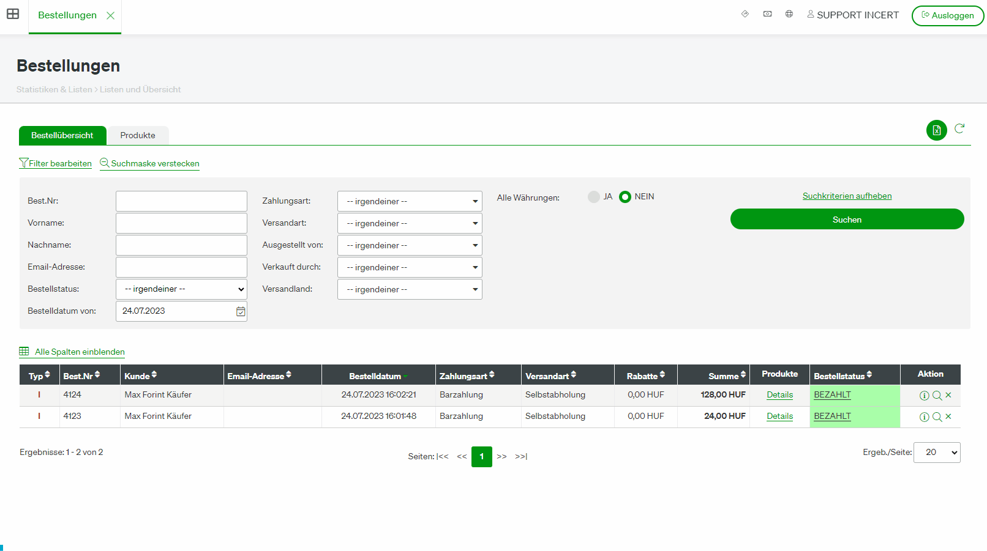The height and width of the screenshot is (551, 987).
Task: Click the Excel export icon
Action: (x=936, y=130)
